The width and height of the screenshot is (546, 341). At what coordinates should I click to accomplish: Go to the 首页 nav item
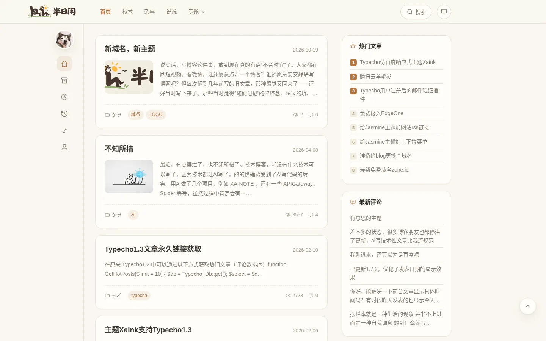coord(105,12)
